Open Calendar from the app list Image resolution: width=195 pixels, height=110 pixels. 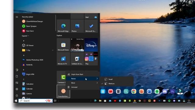point(27,89)
